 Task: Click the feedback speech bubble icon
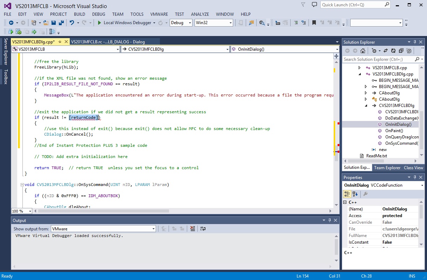click(x=314, y=5)
